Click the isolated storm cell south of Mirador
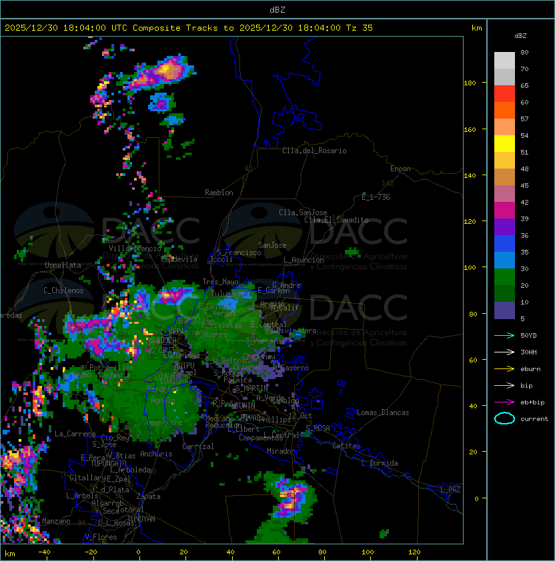This screenshot has width=555, height=561. (x=292, y=496)
